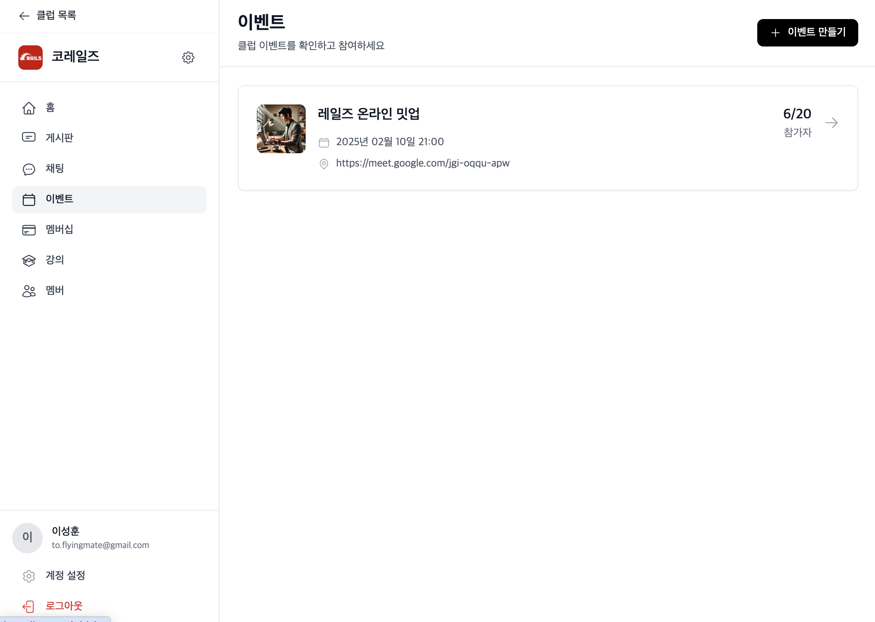The height and width of the screenshot is (622, 875).
Task: Click the 이성훈 user avatar circle
Action: pos(27,538)
